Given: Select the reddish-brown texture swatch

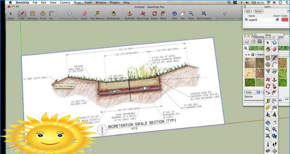Looking at the screenshot, I should (x=260, y=73).
